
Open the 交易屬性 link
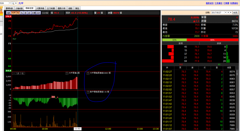[x=218, y=3]
